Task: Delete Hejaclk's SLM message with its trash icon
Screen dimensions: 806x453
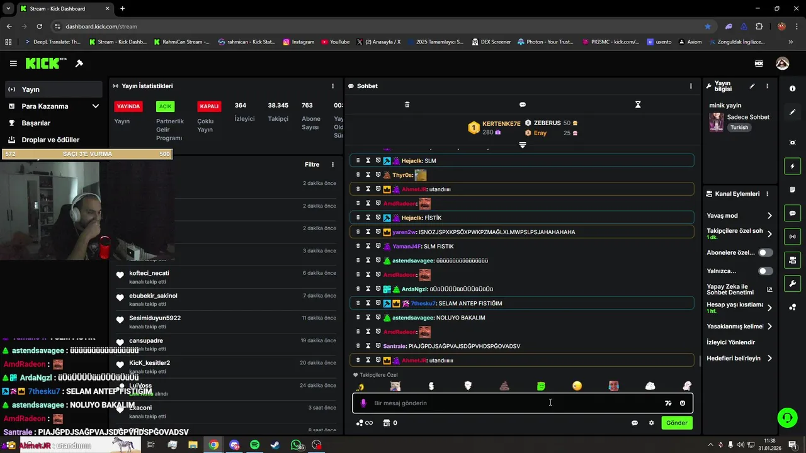Action: point(358,160)
